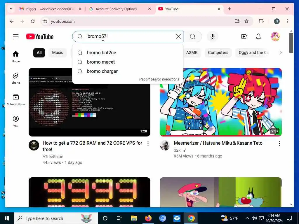Visit the 32ki channel name

[178, 150]
